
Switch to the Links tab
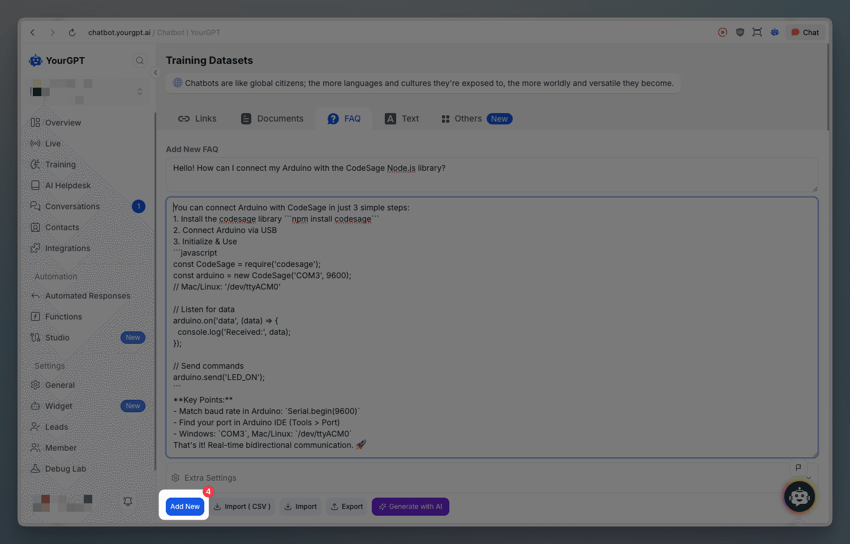pos(197,119)
